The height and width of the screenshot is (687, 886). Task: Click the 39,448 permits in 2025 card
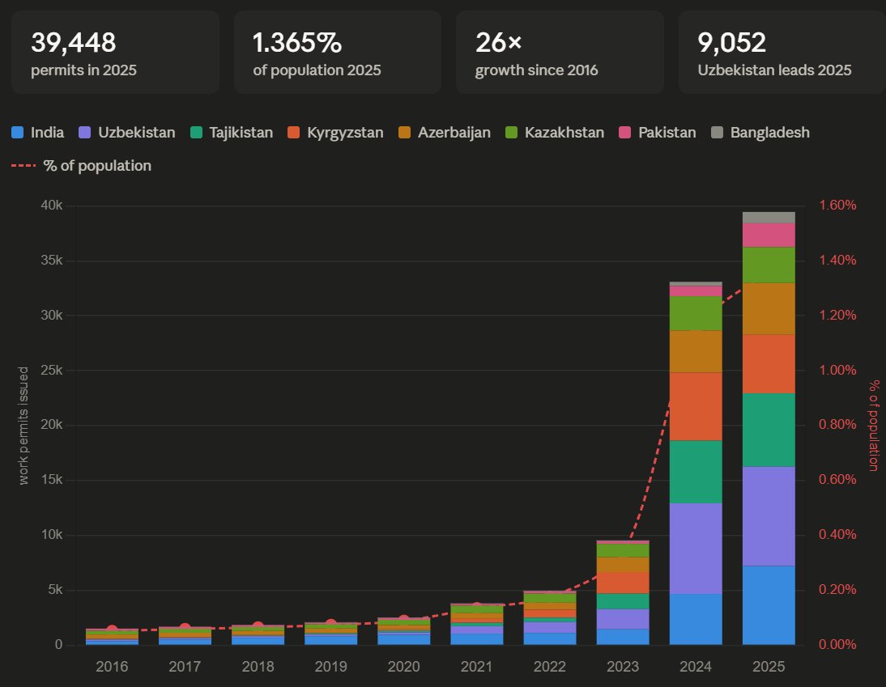click(115, 52)
